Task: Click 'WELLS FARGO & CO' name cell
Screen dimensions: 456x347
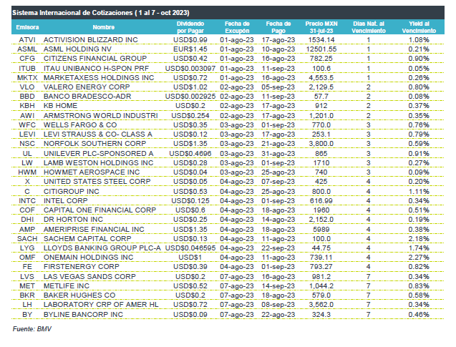Action: pos(80,125)
